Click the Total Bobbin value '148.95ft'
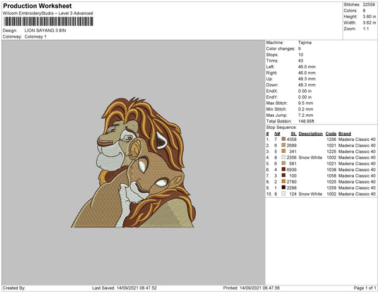The width and height of the screenshot is (379, 293). click(306, 121)
